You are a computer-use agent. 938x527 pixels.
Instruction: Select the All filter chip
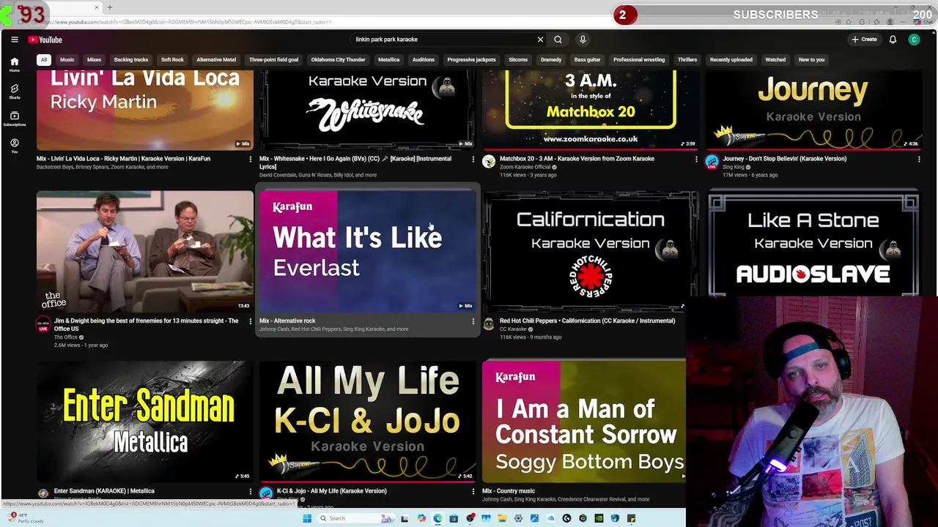coord(44,59)
